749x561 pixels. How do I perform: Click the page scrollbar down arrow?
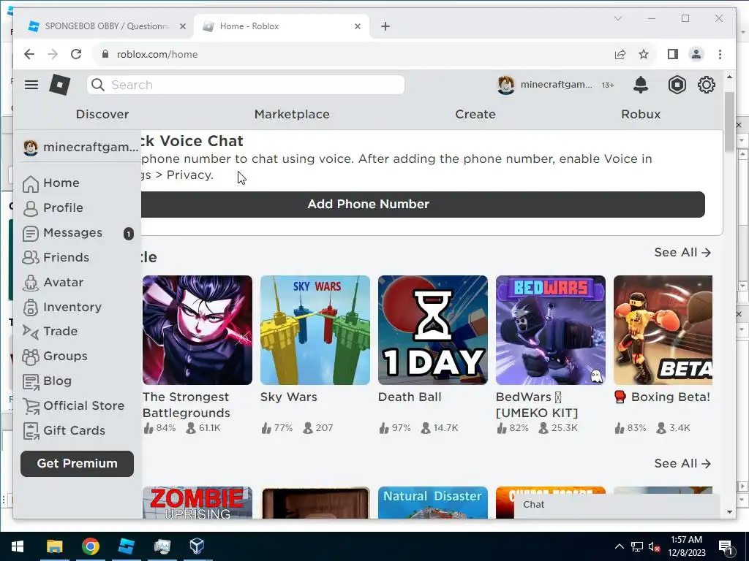point(729,512)
